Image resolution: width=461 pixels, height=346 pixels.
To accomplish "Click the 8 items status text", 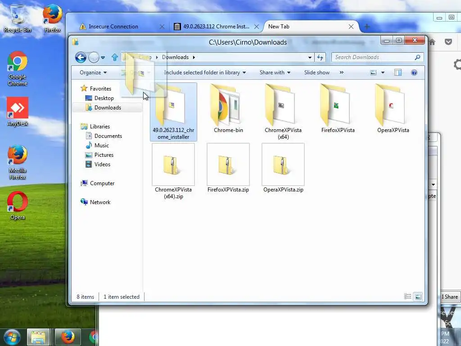I will (x=85, y=296).
